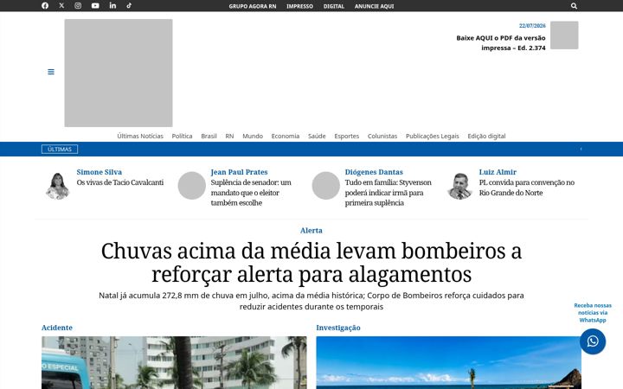
Task: Open the X (Twitter) profile icon
Action: (61, 5)
